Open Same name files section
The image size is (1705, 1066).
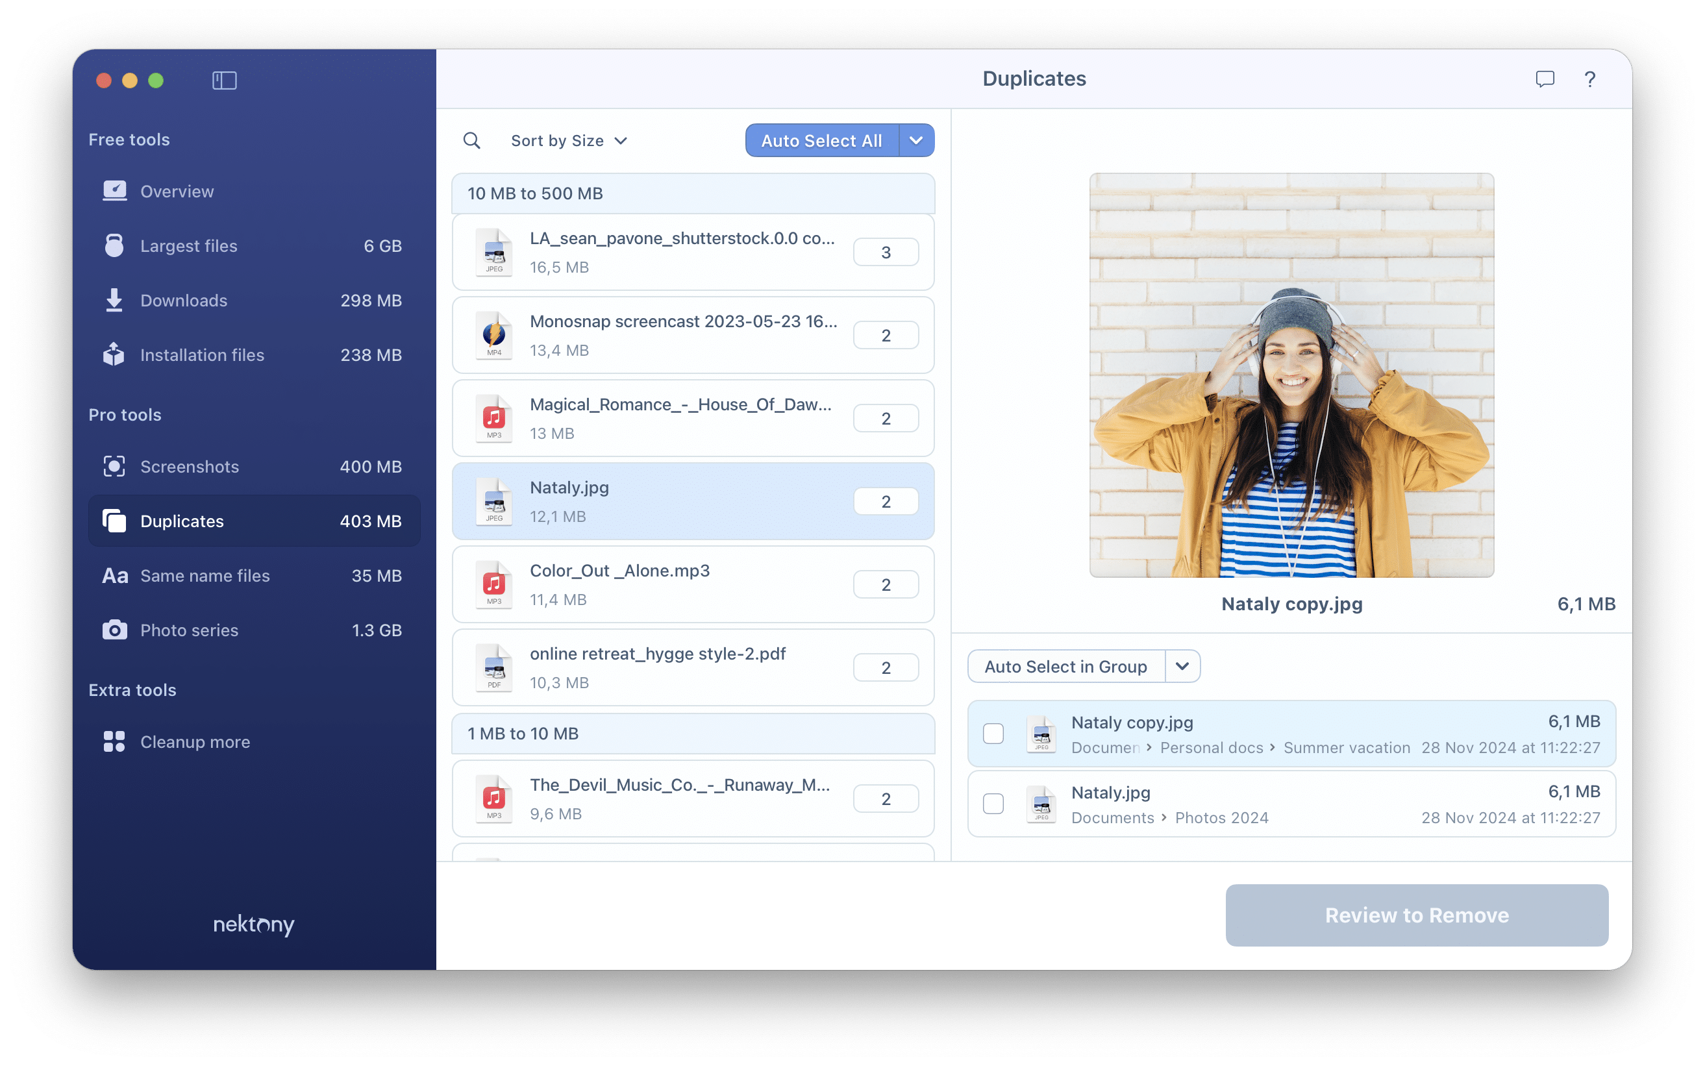pyautogui.click(x=254, y=576)
